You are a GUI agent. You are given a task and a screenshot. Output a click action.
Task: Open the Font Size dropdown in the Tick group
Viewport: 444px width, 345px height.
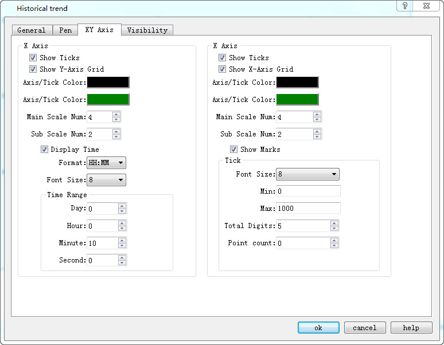[307, 174]
